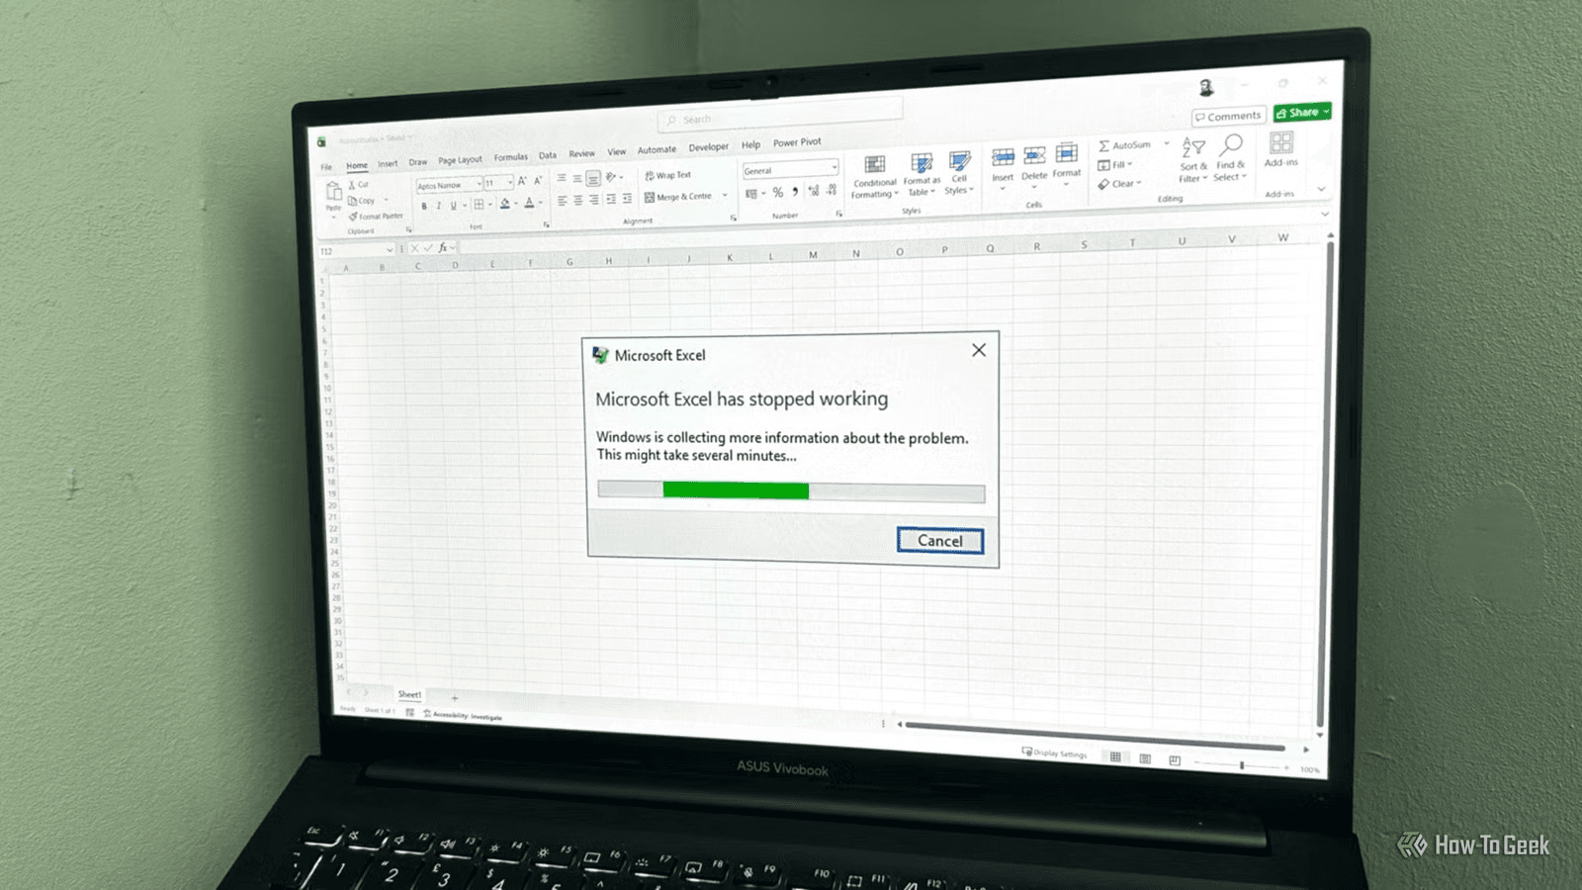Open the Automate tab
The image size is (1582, 890).
657,150
